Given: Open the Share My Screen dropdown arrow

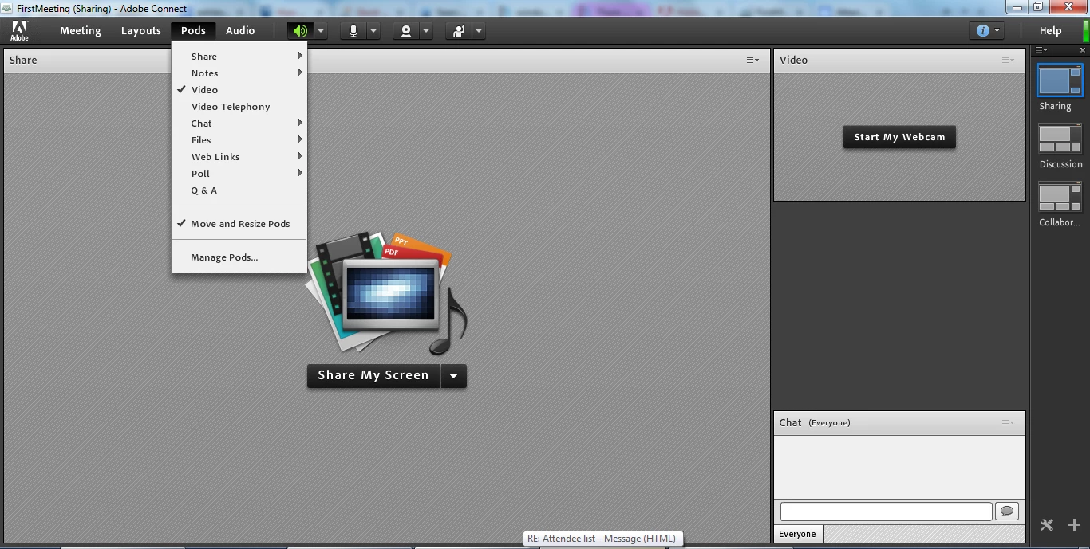Looking at the screenshot, I should [453, 376].
